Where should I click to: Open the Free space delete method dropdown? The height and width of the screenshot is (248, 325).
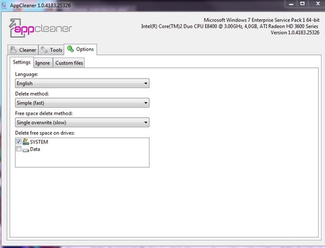tap(82, 123)
